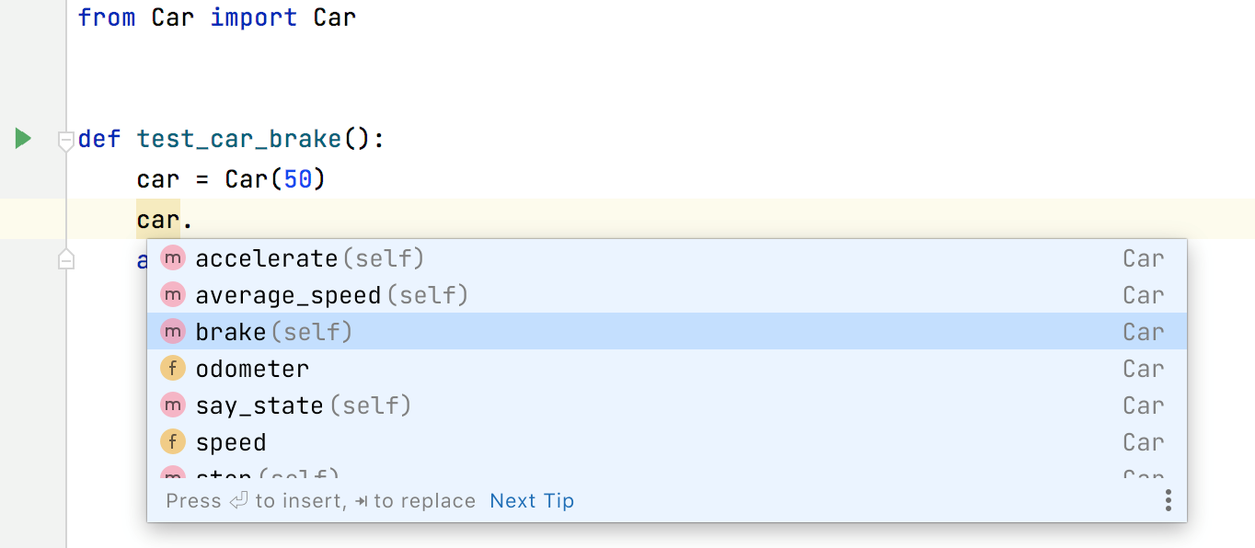Click the field icon beside speed
This screenshot has height=548, width=1255.
pos(172,441)
